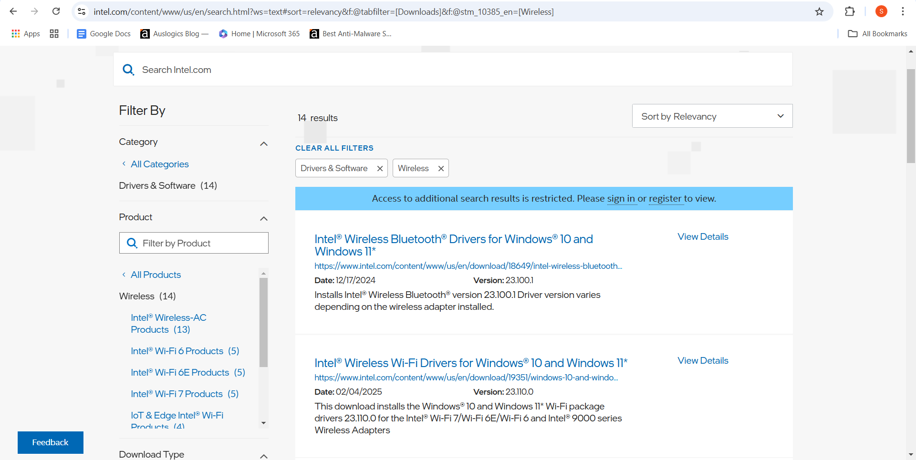Click the browser back arrow
This screenshot has height=460, width=916.
[x=13, y=11]
